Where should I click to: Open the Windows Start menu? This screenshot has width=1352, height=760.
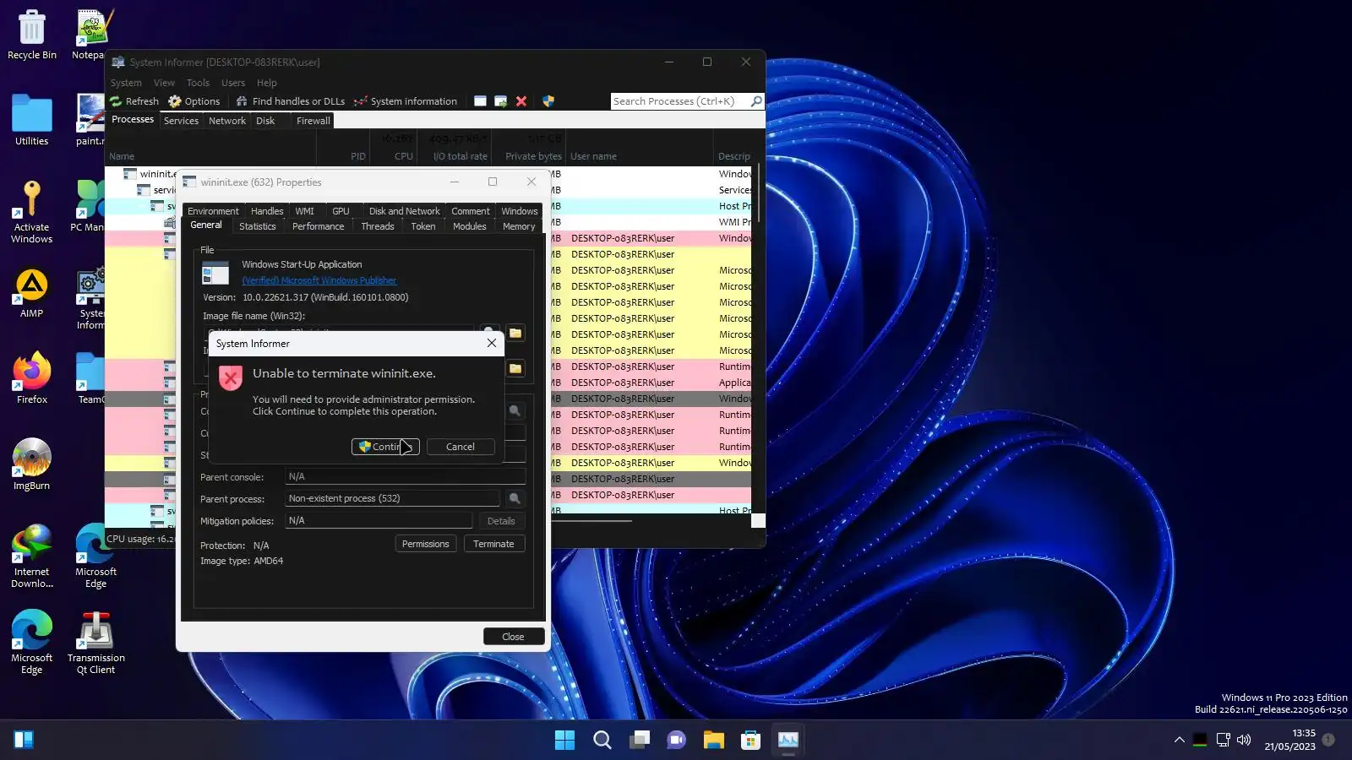(564, 741)
